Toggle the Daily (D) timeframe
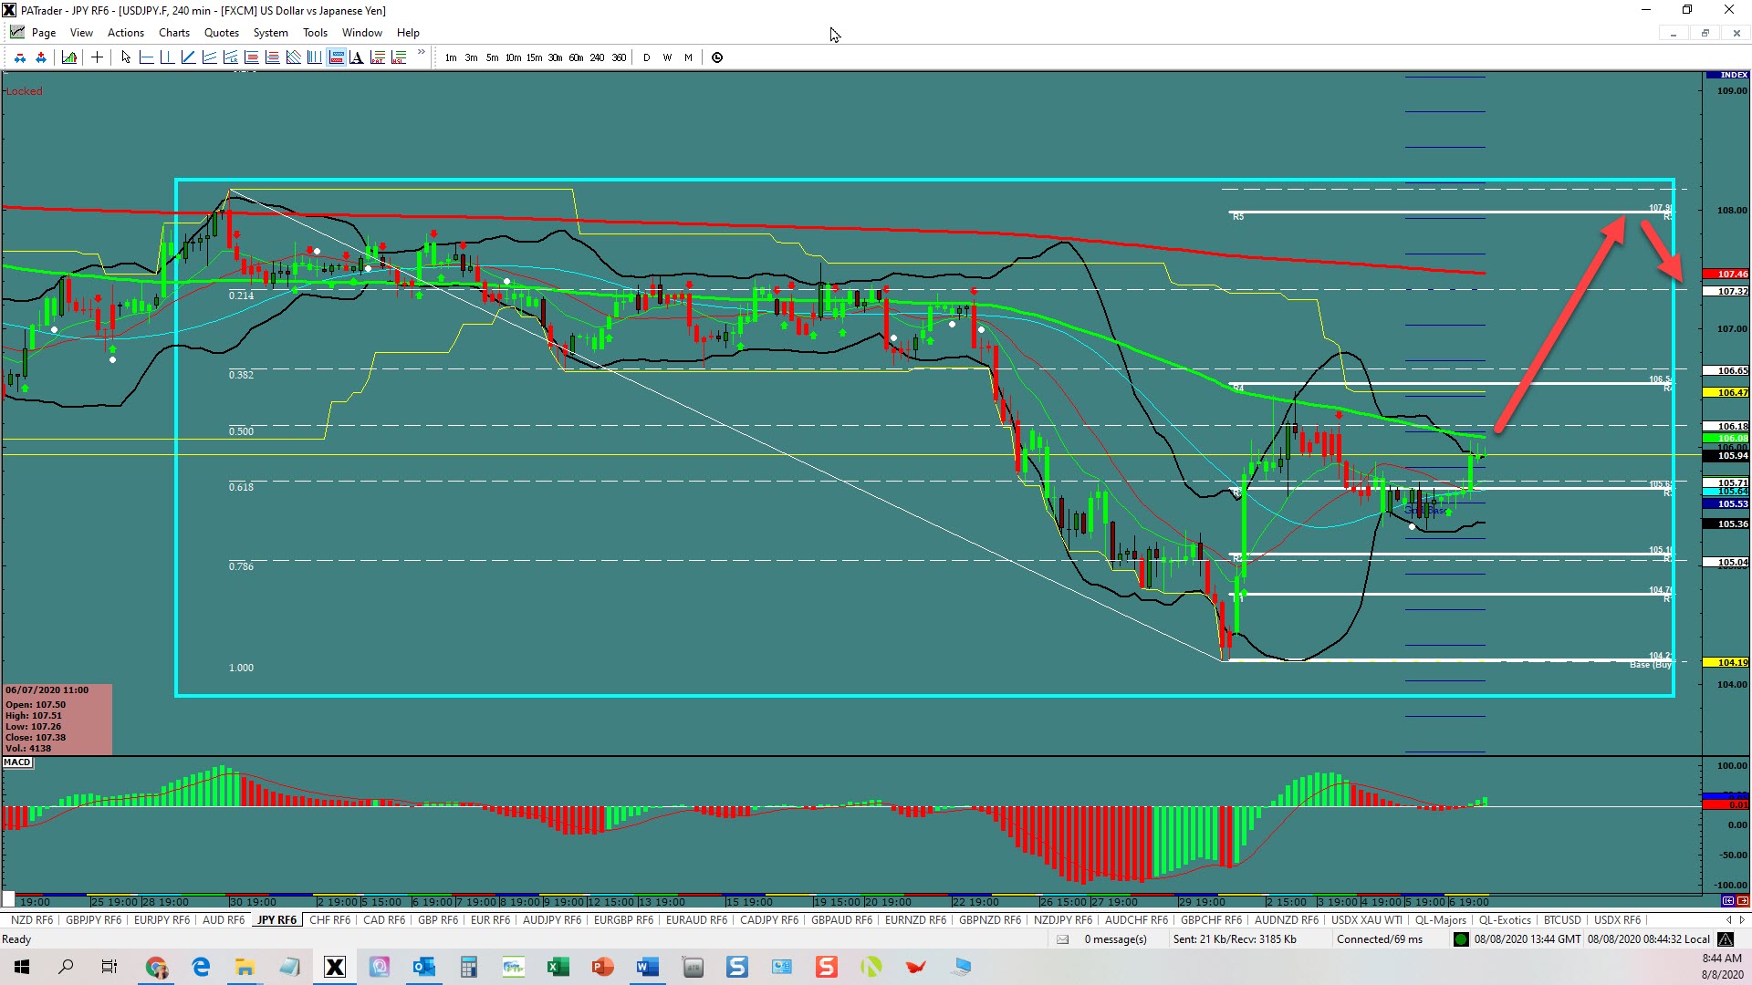Image resolution: width=1752 pixels, height=985 pixels. tap(647, 57)
